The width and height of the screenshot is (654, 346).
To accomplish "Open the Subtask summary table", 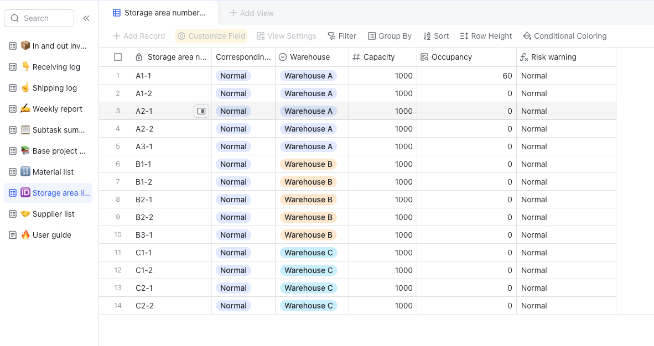I will click(x=48, y=130).
